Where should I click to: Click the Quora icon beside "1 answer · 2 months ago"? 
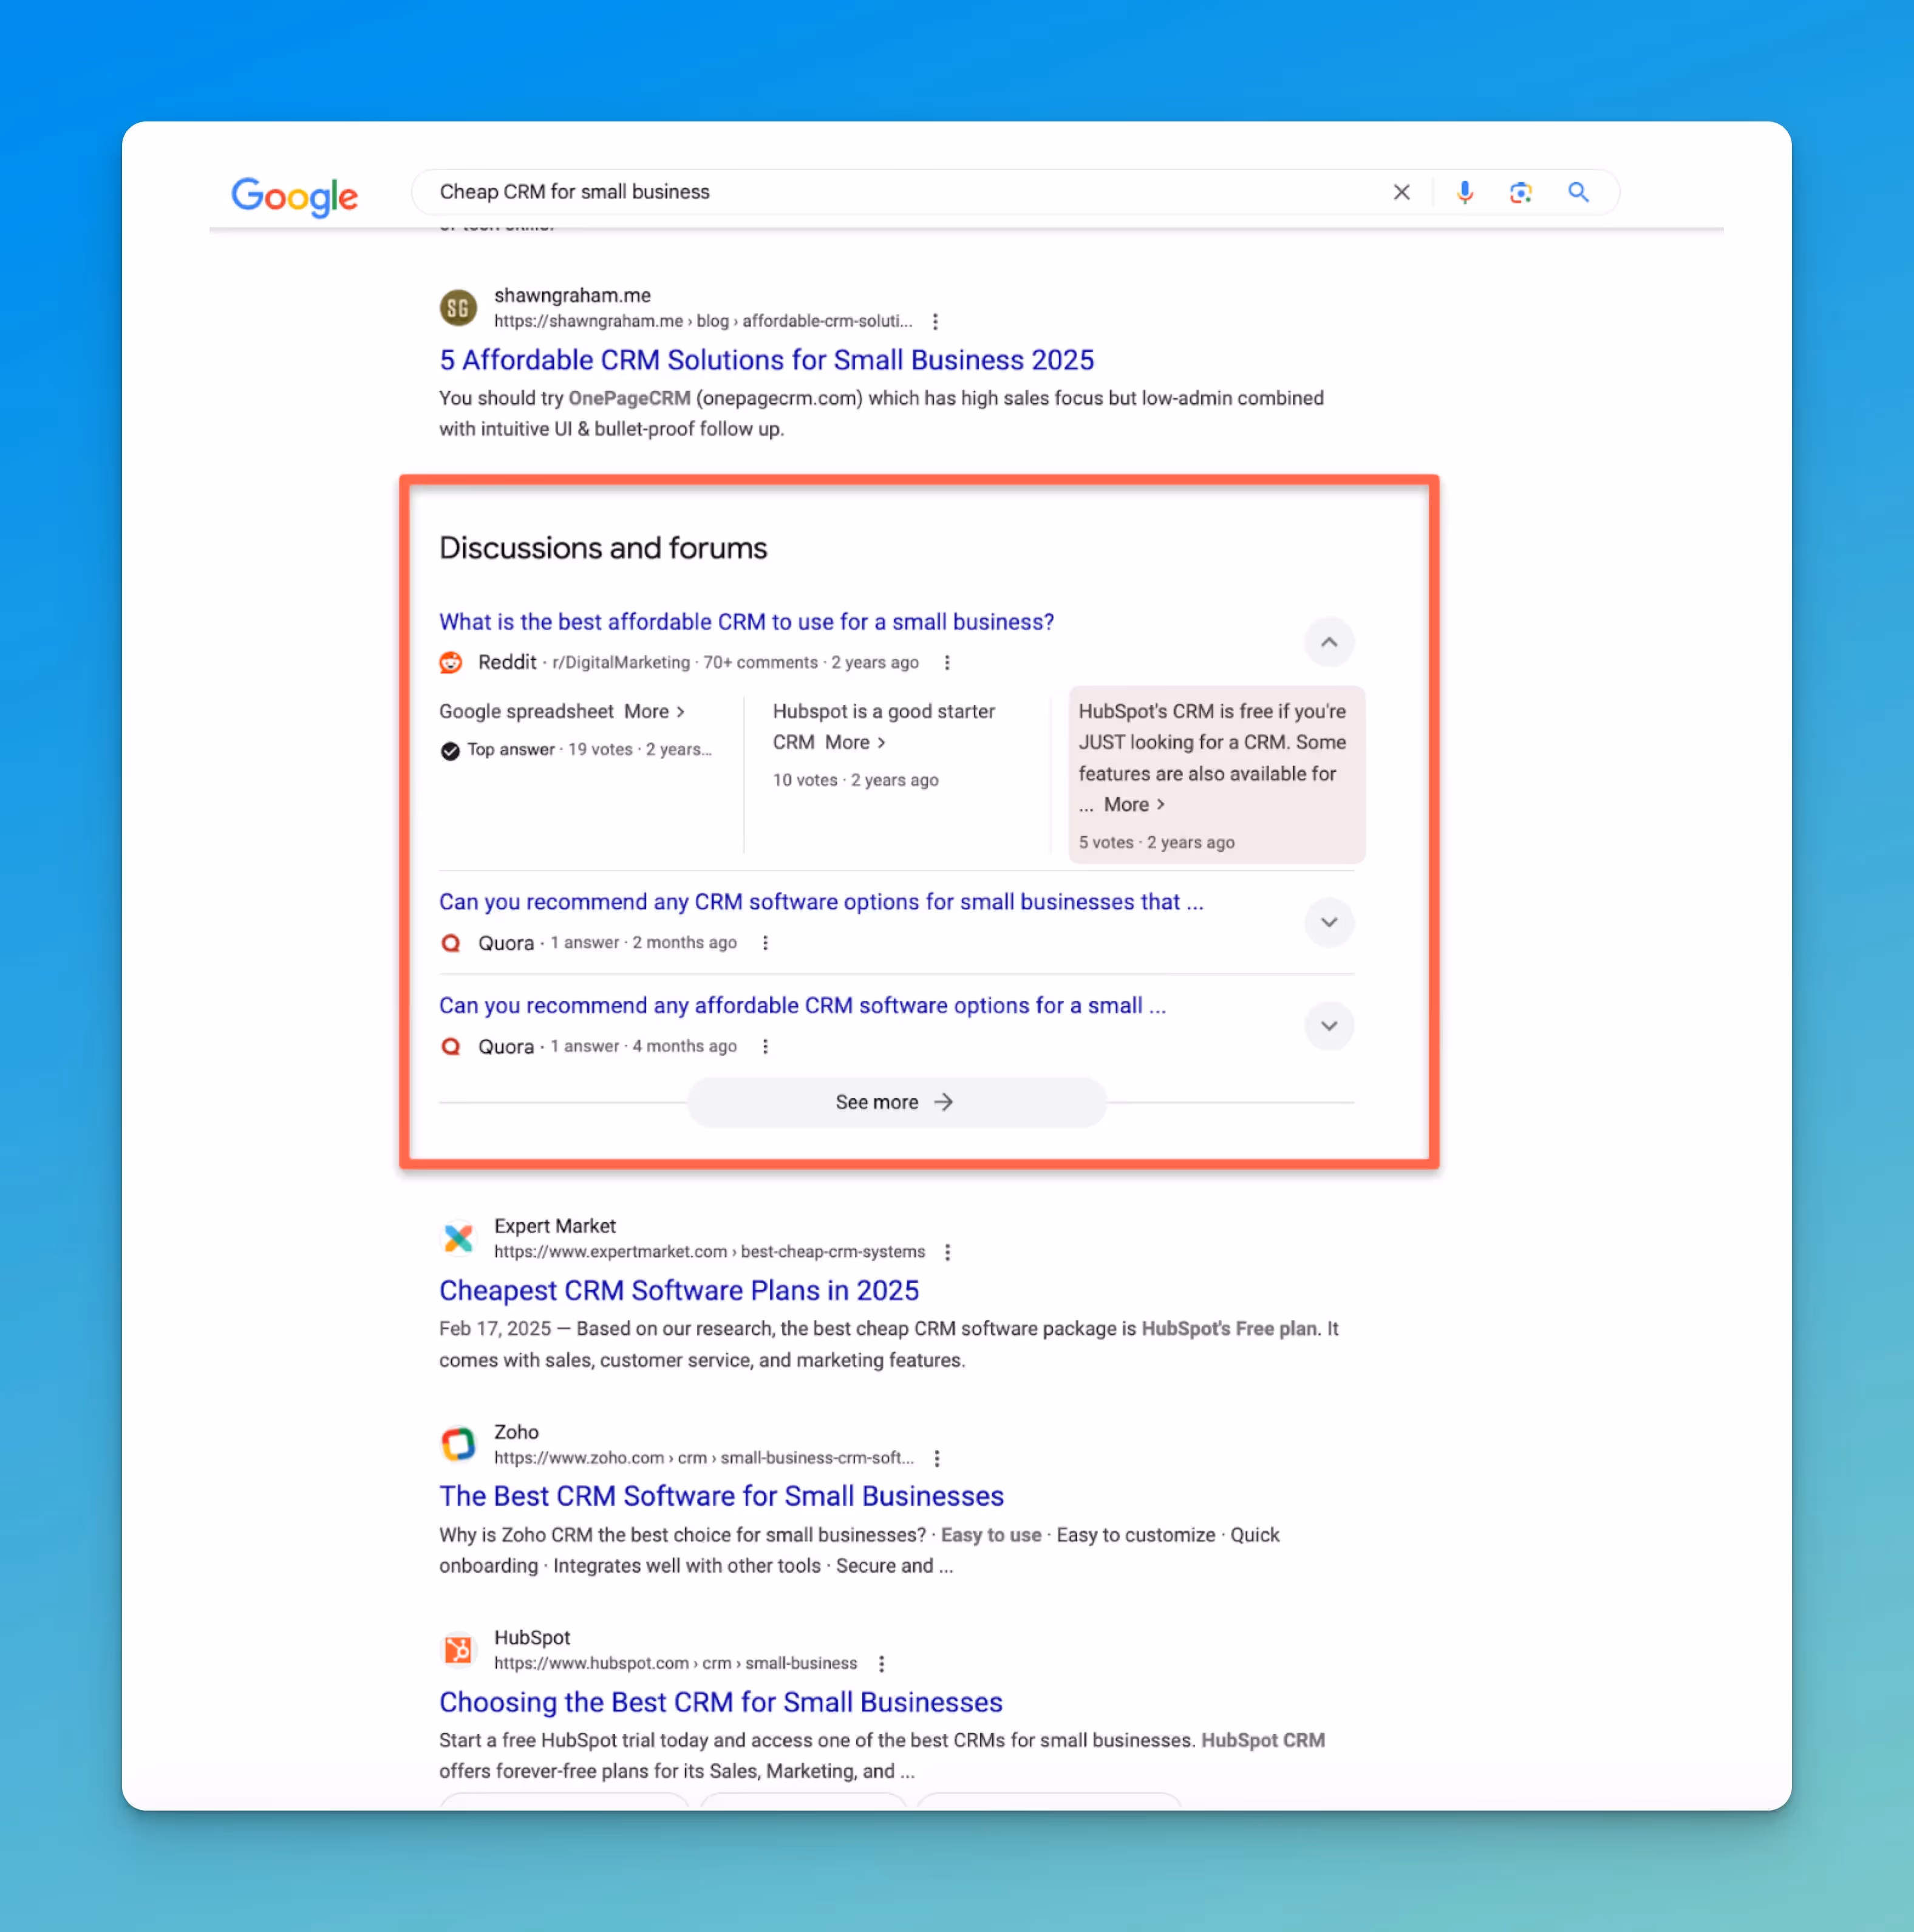pyautogui.click(x=451, y=943)
